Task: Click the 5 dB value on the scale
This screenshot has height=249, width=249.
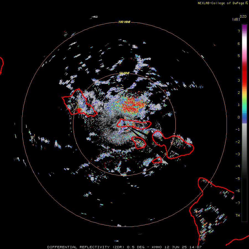Action: click(239, 56)
